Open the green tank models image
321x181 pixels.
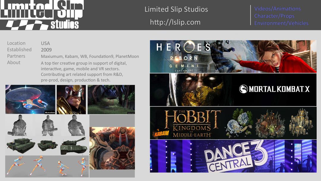tap(47, 146)
